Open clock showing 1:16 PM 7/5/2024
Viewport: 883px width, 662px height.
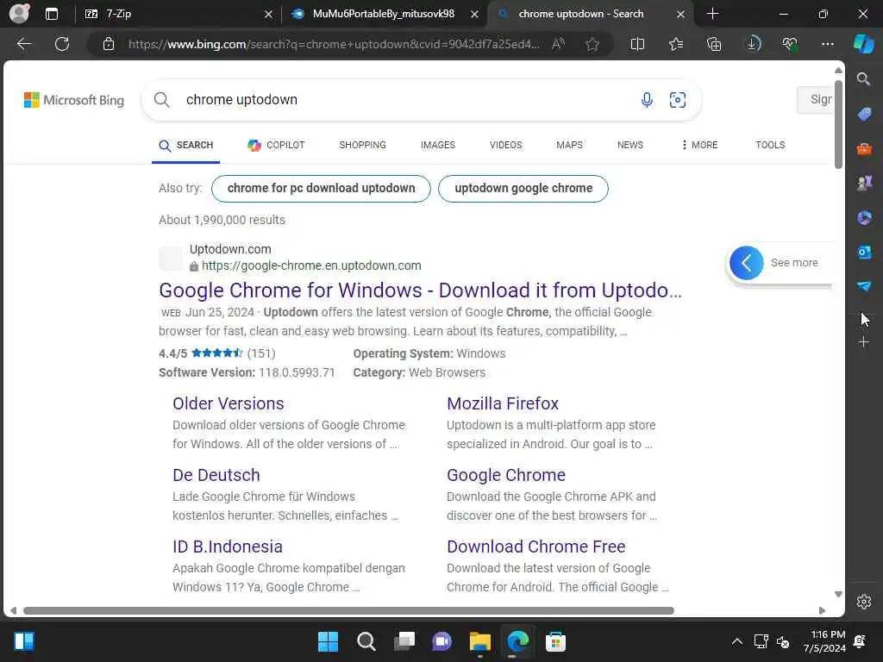click(824, 641)
